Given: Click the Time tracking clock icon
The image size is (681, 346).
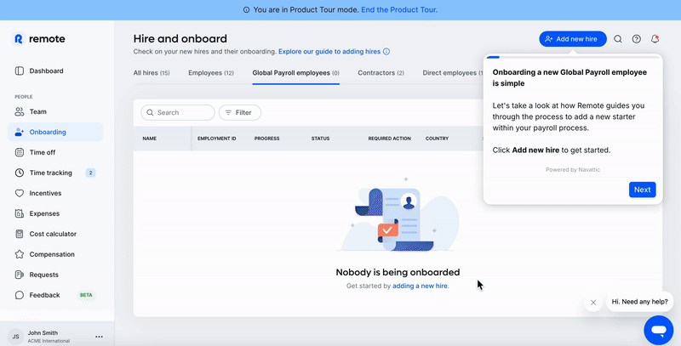Looking at the screenshot, I should tap(19, 173).
